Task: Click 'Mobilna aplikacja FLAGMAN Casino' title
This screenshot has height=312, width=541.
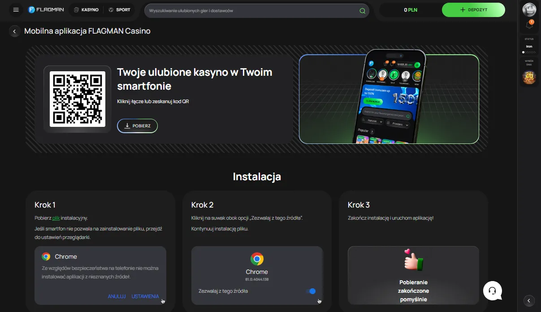Action: pos(87,31)
